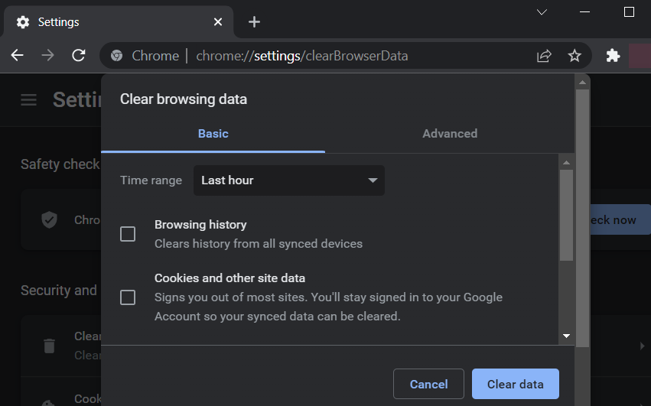Switch to the Basic tab
Viewport: 651px width, 406px height.
(213, 134)
